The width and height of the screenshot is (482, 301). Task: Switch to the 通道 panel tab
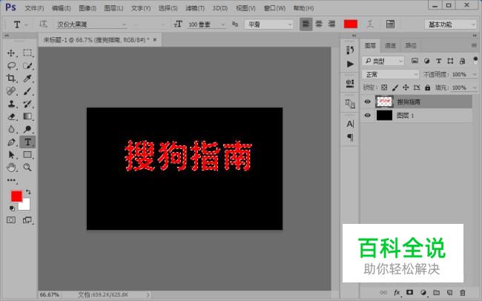pyautogui.click(x=390, y=45)
